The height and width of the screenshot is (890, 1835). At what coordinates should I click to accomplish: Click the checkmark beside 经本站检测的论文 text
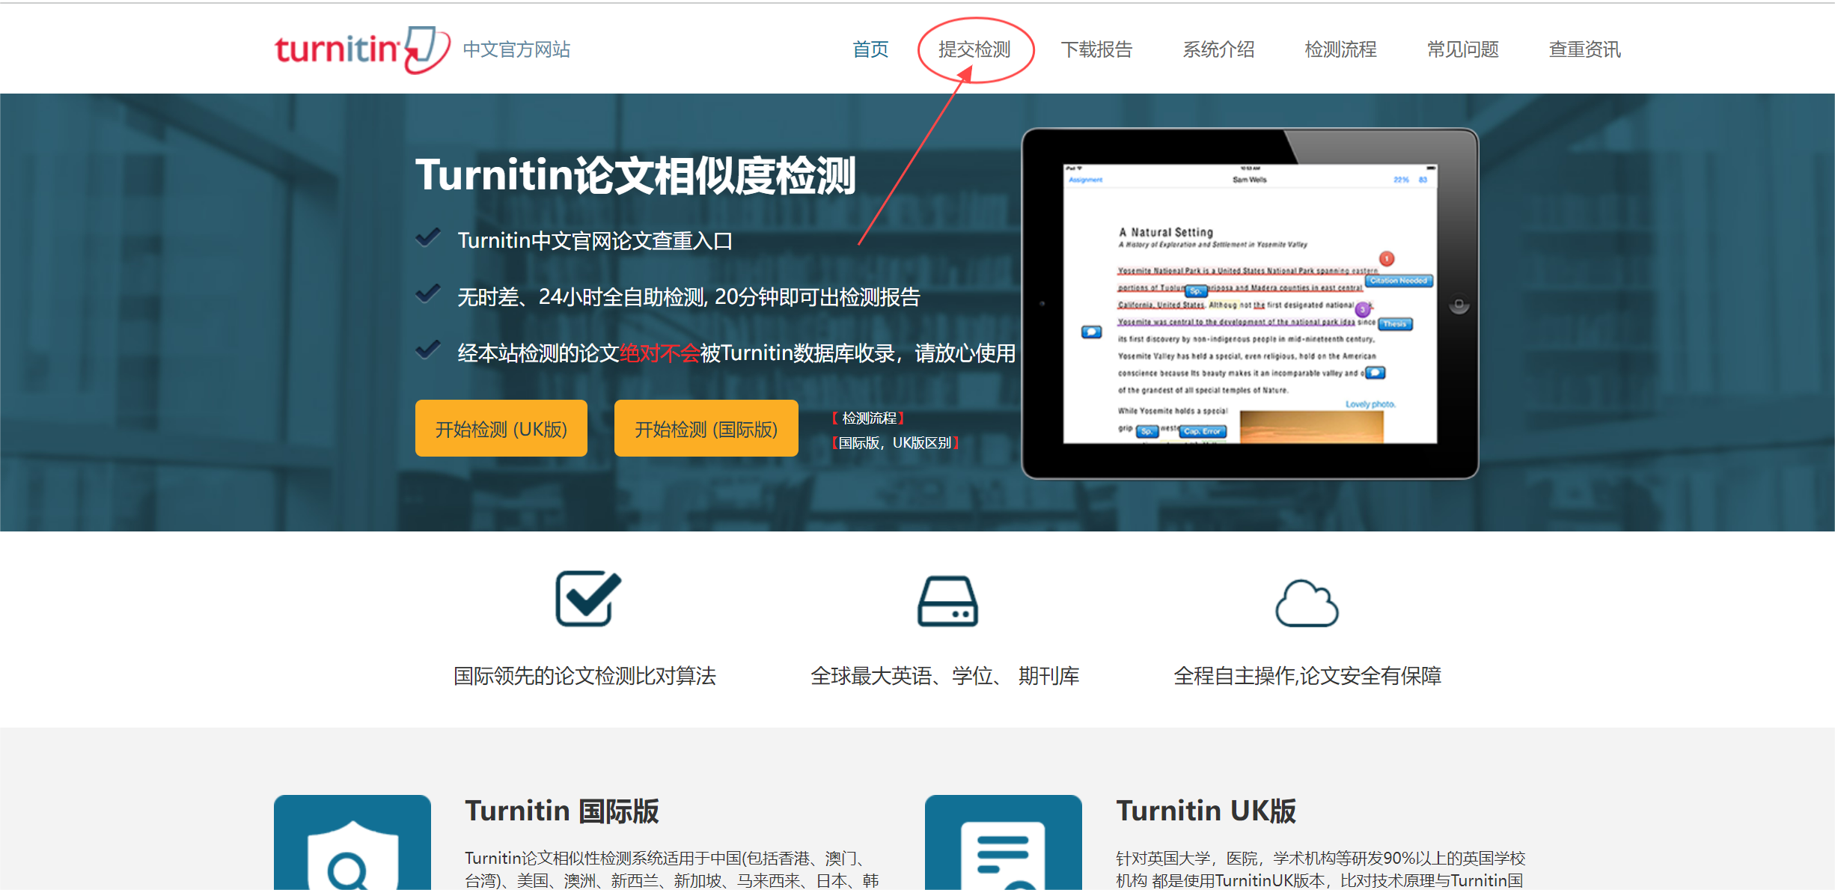pos(427,350)
